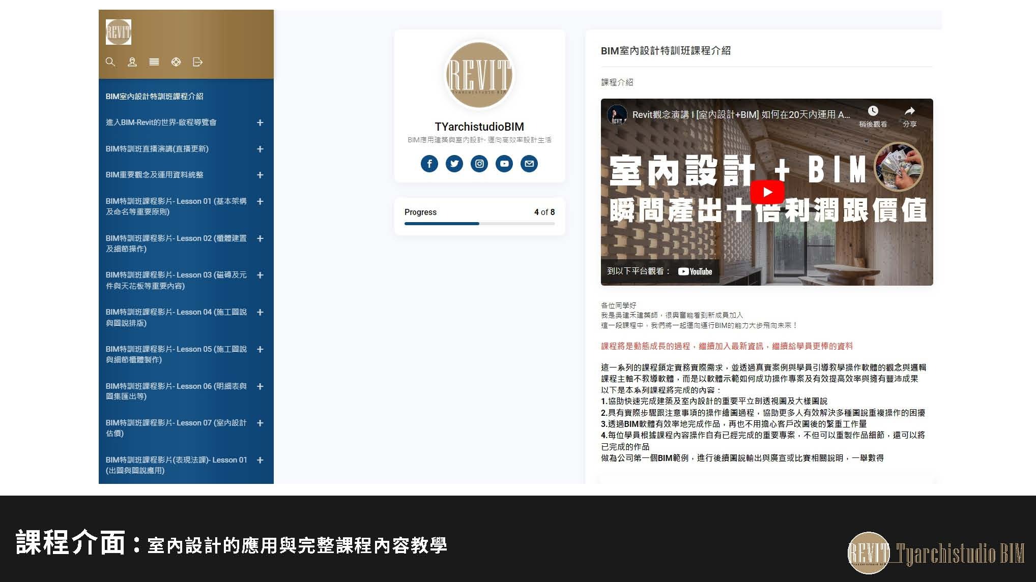Expand 'BIM特訓班直播演講(直播更新)' section
The image size is (1036, 582).
point(260,149)
